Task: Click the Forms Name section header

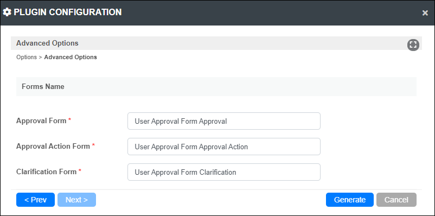Action: [x=216, y=87]
